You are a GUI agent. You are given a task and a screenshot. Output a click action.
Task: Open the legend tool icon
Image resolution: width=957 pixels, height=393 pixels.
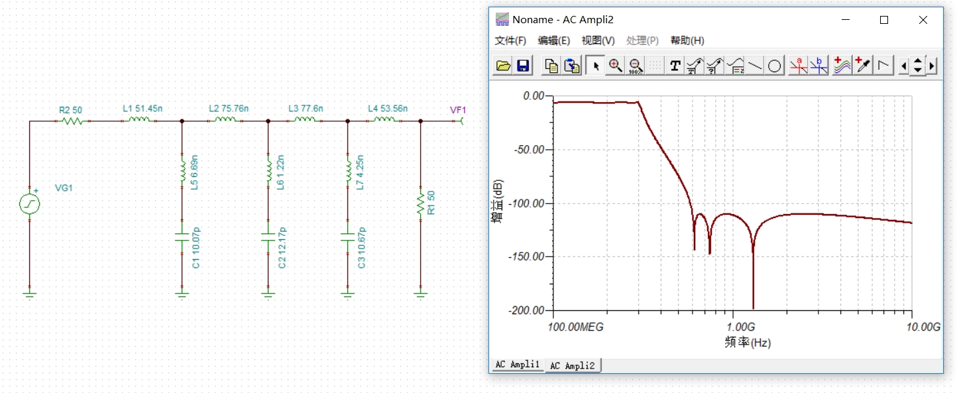click(735, 66)
